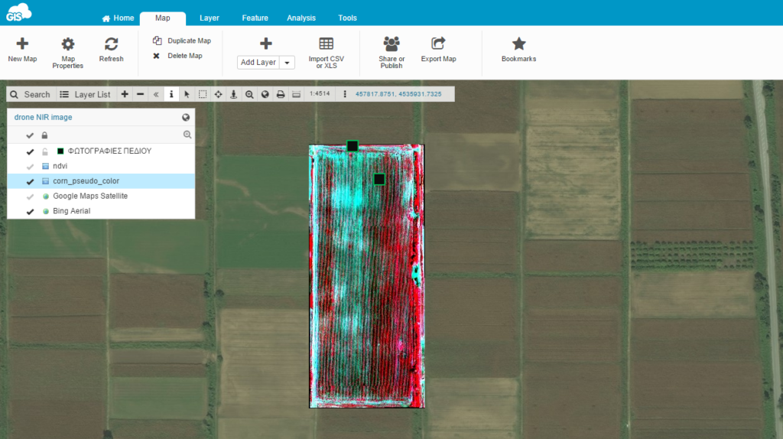Open Import CSV or XLS
Image resolution: width=783 pixels, height=439 pixels.
point(326,53)
